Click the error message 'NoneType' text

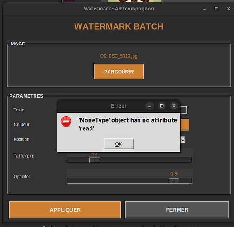point(128,124)
